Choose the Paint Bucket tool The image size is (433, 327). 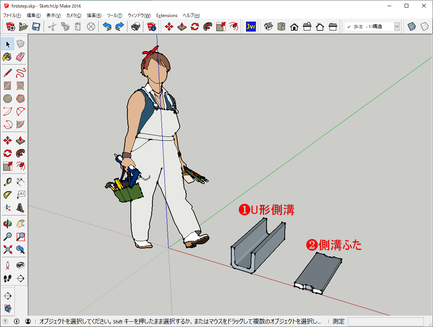tap(8, 57)
